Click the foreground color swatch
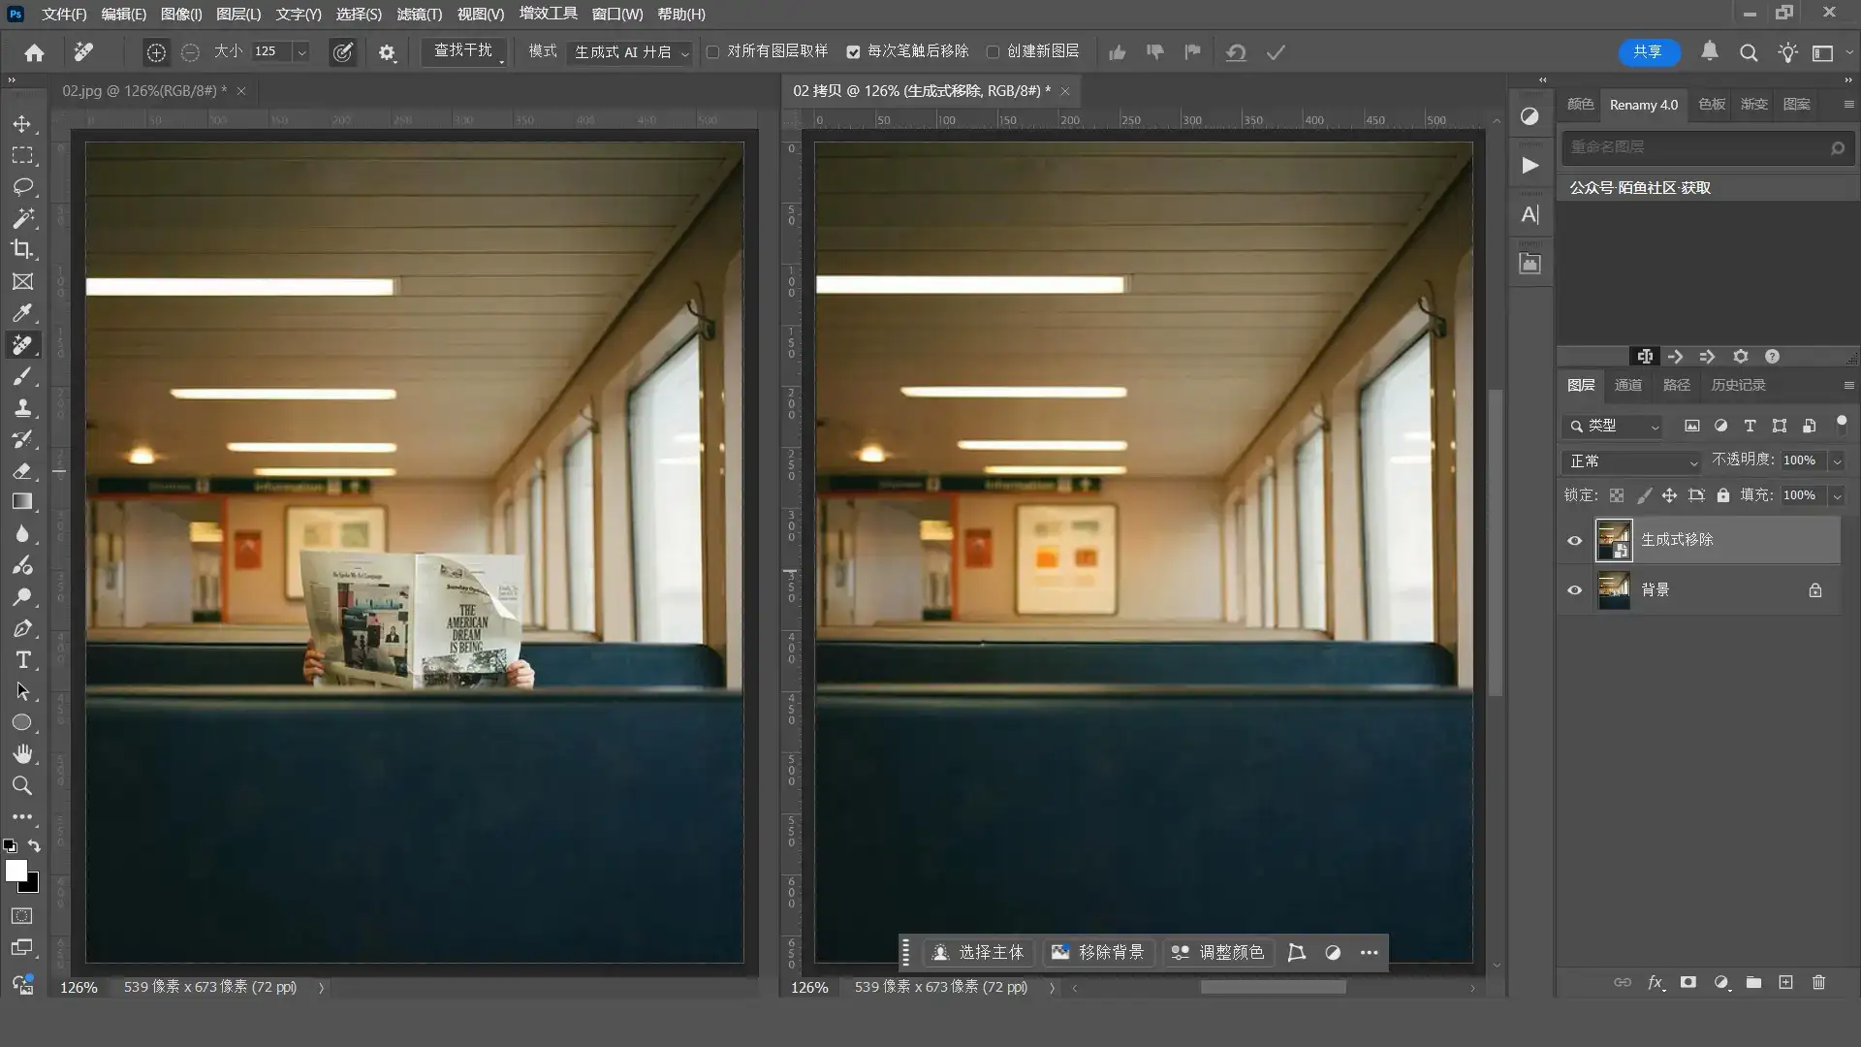Screen dimensions: 1861x1047 click(x=16, y=871)
